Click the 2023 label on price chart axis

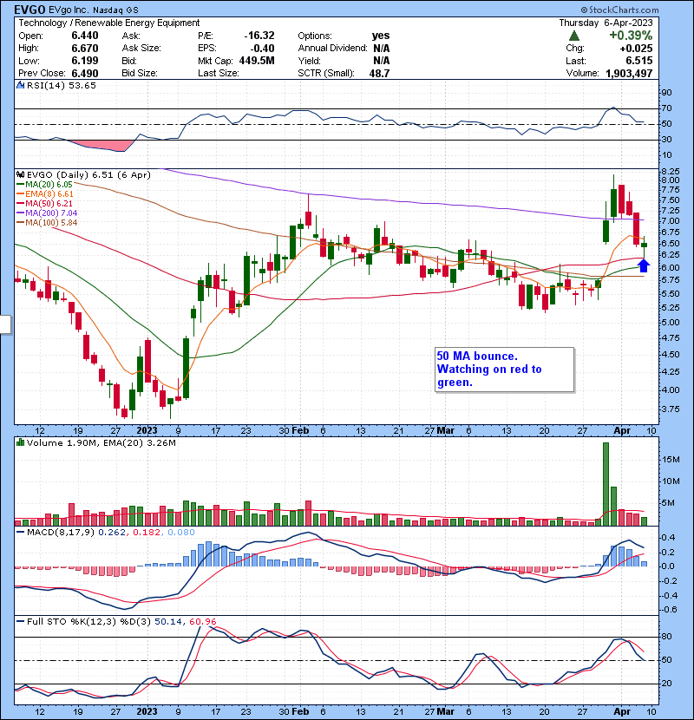[147, 431]
